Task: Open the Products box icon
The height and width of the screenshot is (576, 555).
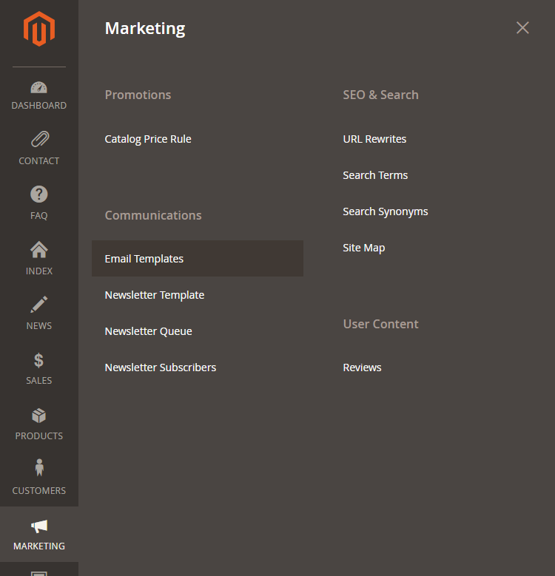Action: click(39, 416)
